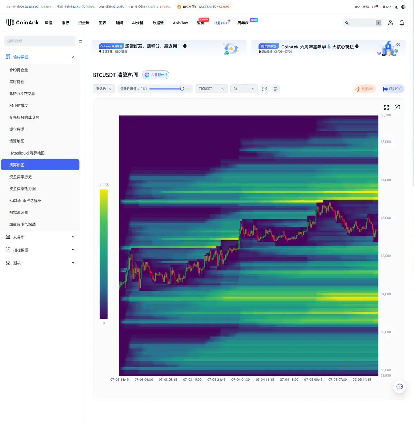Click the language globe icon
The width and height of the screenshot is (414, 423).
click(403, 7)
